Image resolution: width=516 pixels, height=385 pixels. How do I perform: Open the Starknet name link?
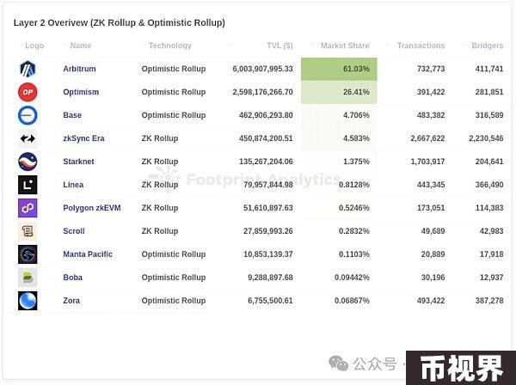(x=78, y=162)
